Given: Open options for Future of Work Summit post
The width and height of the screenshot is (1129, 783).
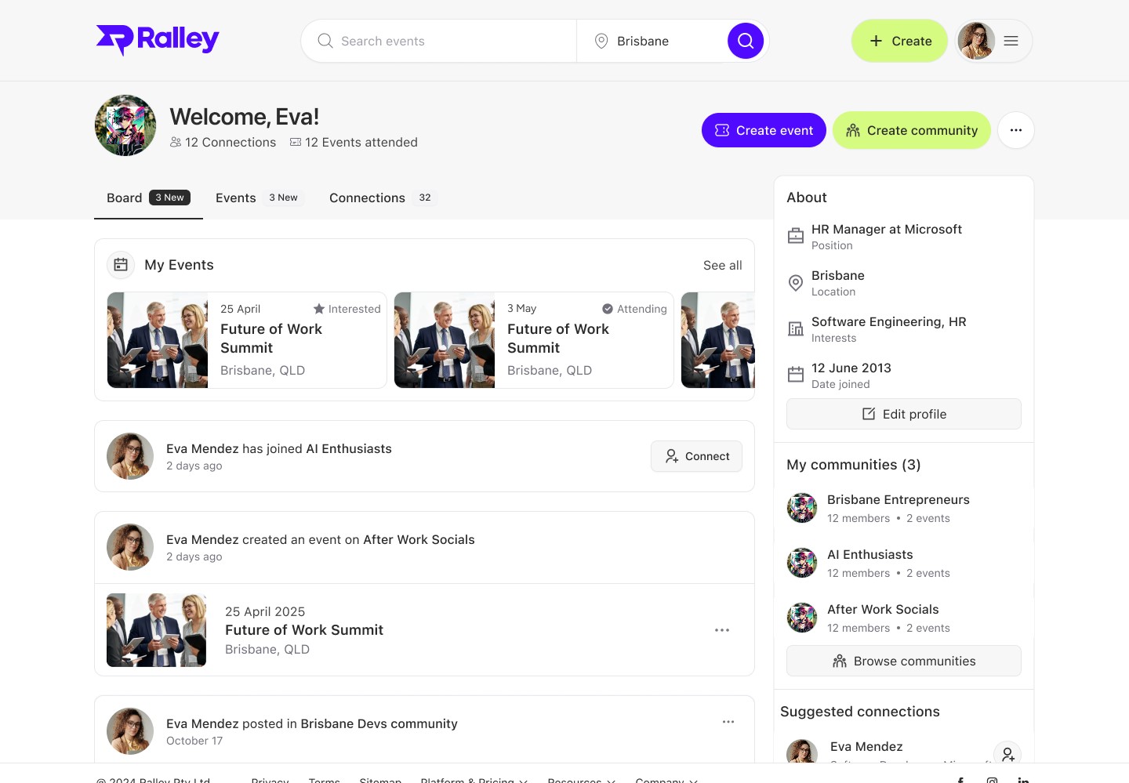Looking at the screenshot, I should 722,630.
